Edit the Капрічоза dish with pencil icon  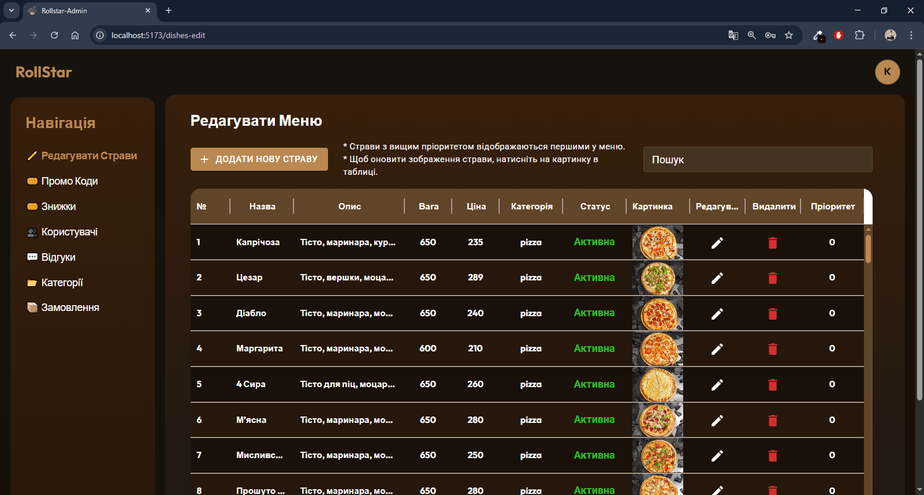coord(717,243)
